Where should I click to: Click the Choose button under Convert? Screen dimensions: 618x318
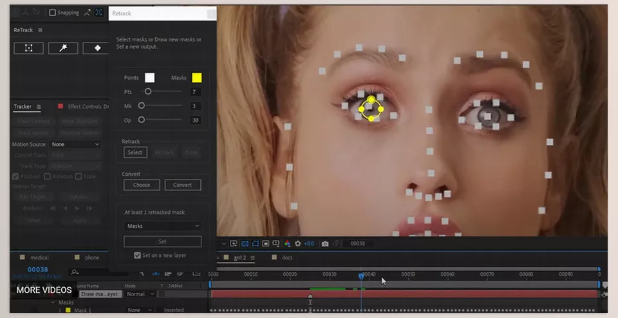(x=142, y=185)
